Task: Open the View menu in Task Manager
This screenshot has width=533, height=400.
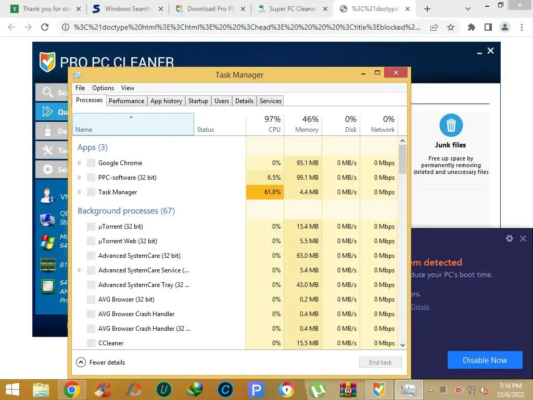Action: pos(128,88)
